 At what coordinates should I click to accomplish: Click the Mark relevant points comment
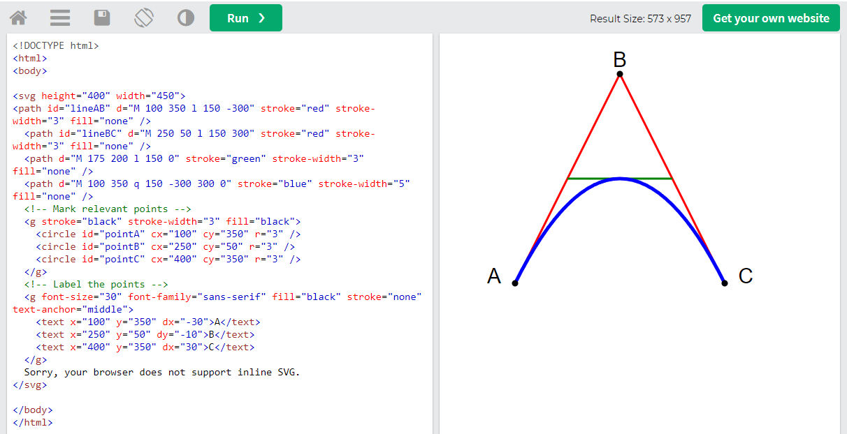108,209
